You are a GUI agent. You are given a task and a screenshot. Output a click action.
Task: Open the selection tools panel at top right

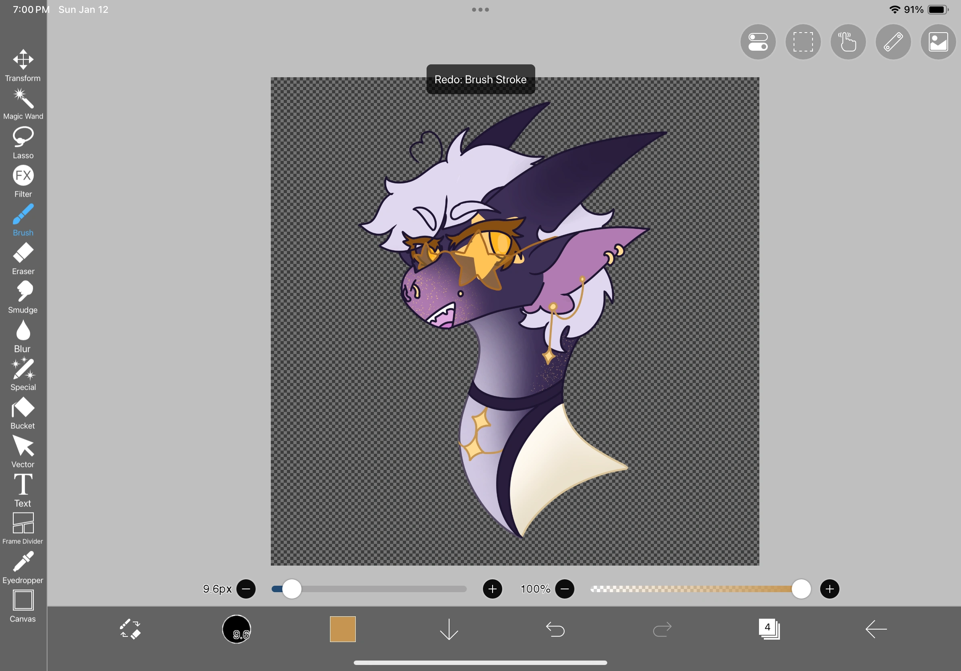(x=803, y=42)
